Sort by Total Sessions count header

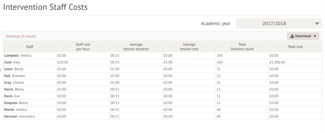click(242, 47)
